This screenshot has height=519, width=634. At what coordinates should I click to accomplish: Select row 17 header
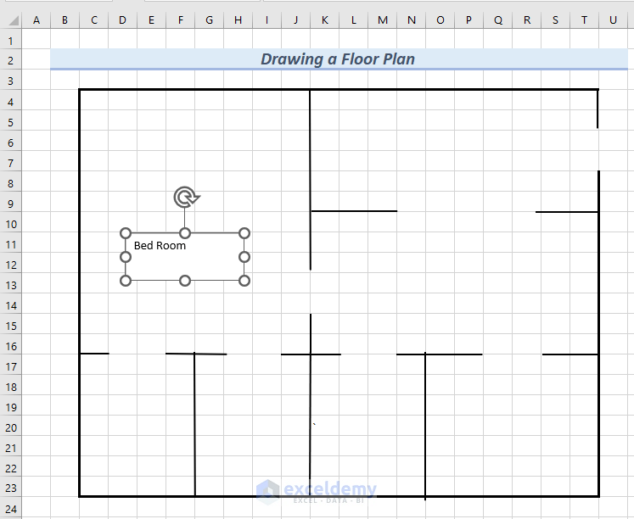pyautogui.click(x=10, y=366)
